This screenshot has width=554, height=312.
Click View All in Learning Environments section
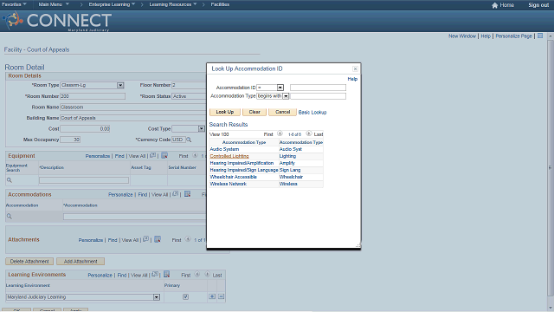tap(138, 276)
